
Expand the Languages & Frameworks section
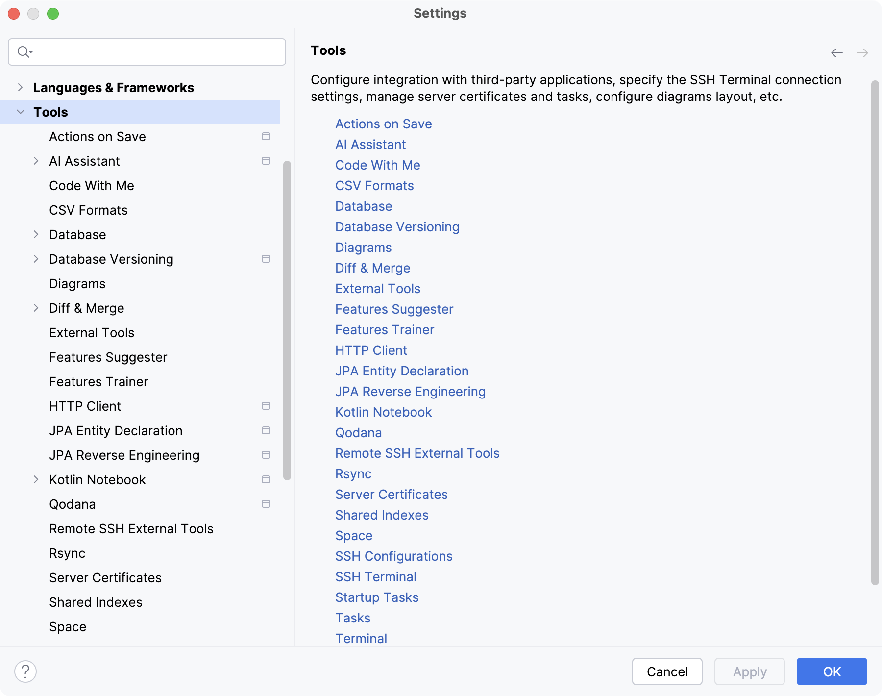[x=21, y=87]
